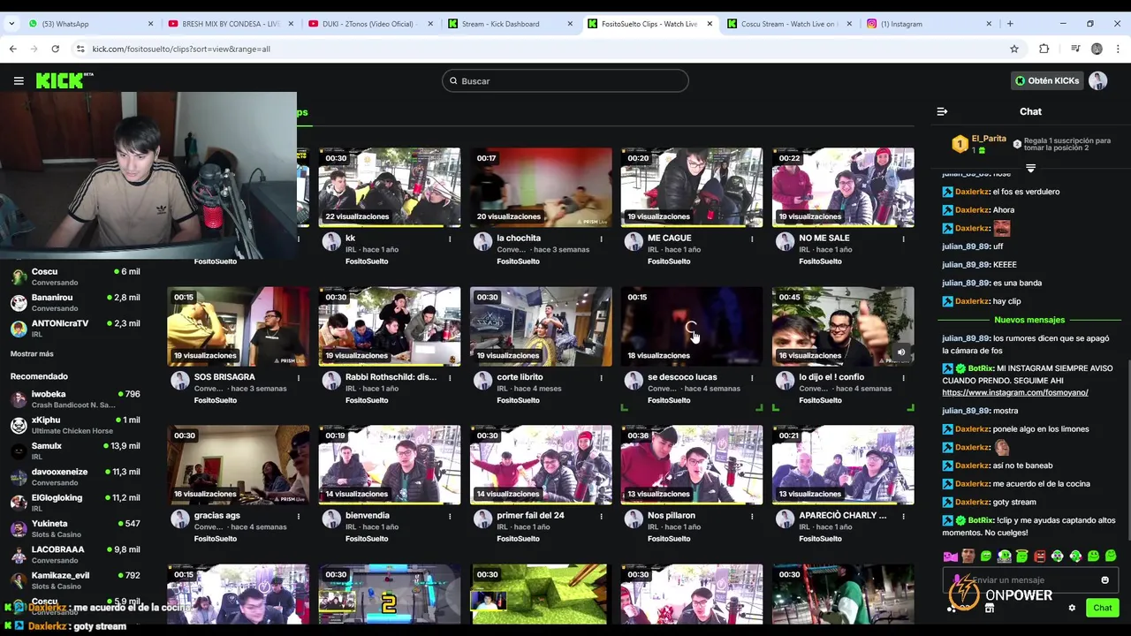Open Samulx recommended channel
Image resolution: width=1131 pixels, height=636 pixels.
pyautogui.click(x=75, y=450)
